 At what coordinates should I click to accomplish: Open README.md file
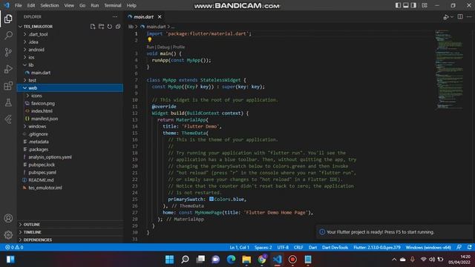71,180
